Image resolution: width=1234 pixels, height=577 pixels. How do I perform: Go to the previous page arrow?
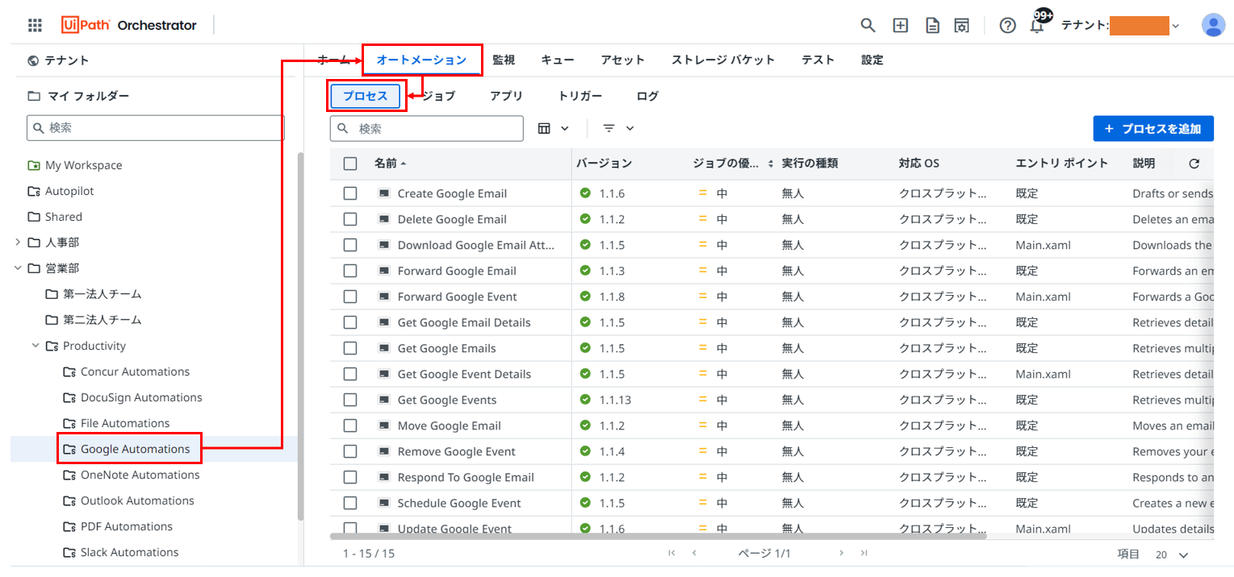(x=694, y=553)
